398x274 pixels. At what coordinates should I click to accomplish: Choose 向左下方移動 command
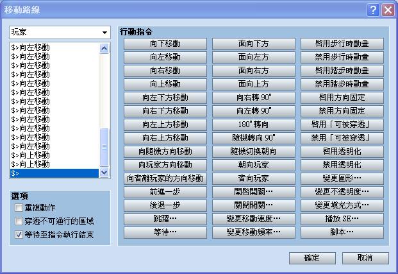(165, 98)
